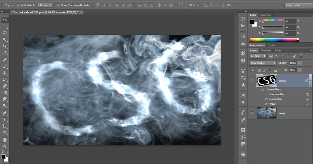Turn layer filtering switch on or off

(x=300, y=56)
